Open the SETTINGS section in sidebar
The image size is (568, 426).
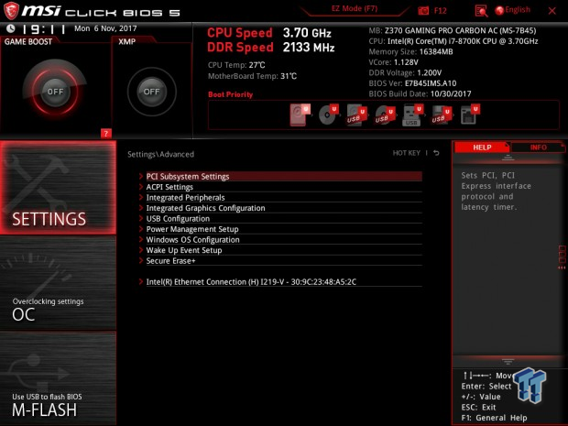pos(58,188)
